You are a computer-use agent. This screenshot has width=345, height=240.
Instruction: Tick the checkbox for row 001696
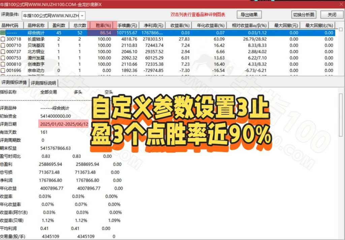[3, 71]
